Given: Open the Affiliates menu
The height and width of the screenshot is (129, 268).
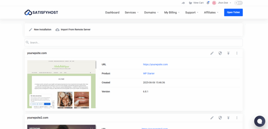Looking at the screenshot, I should (211, 12).
